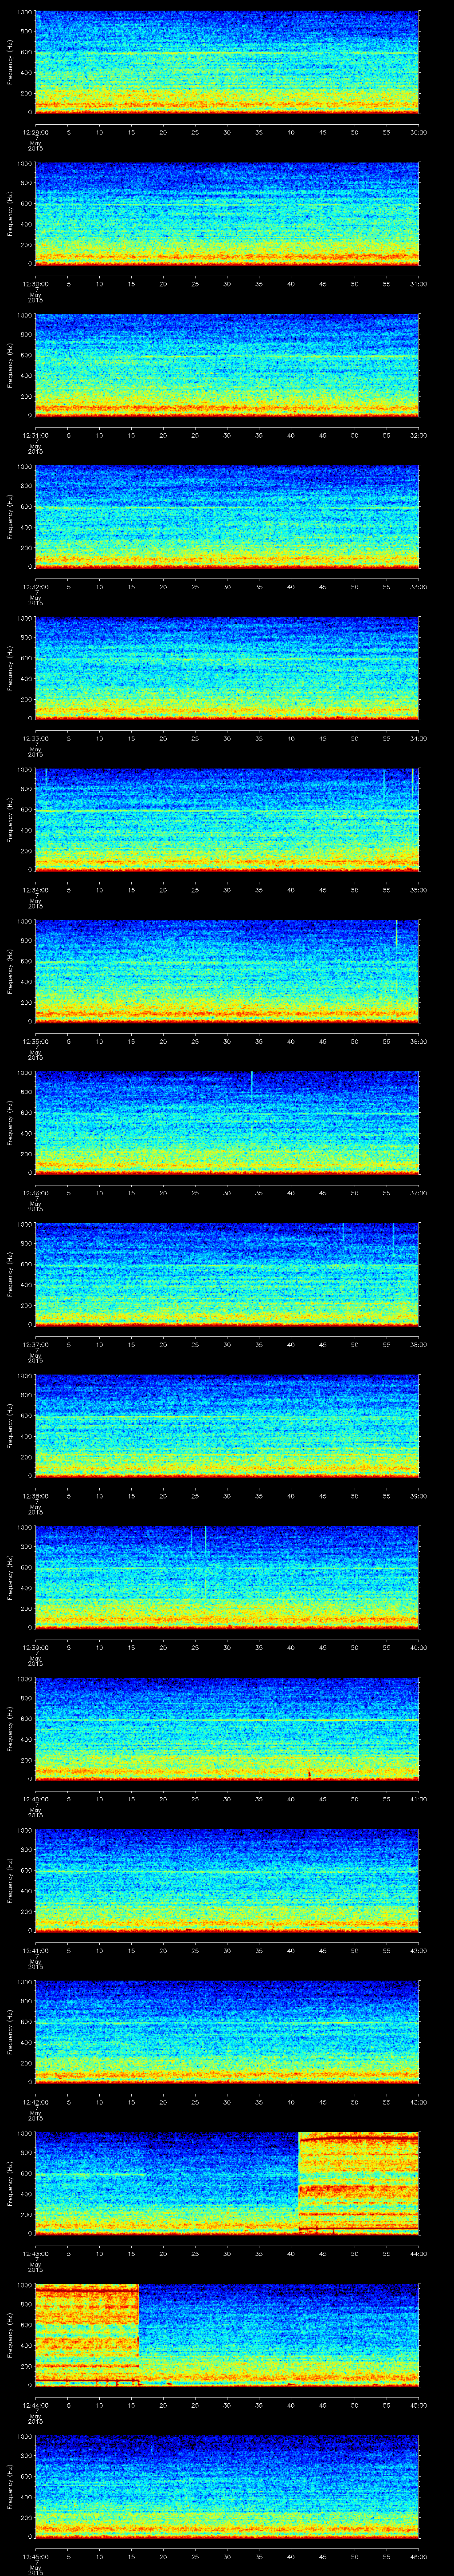The width and height of the screenshot is (454, 2576).
Task: Click the 32:00 end time tick label
Action: [418, 435]
